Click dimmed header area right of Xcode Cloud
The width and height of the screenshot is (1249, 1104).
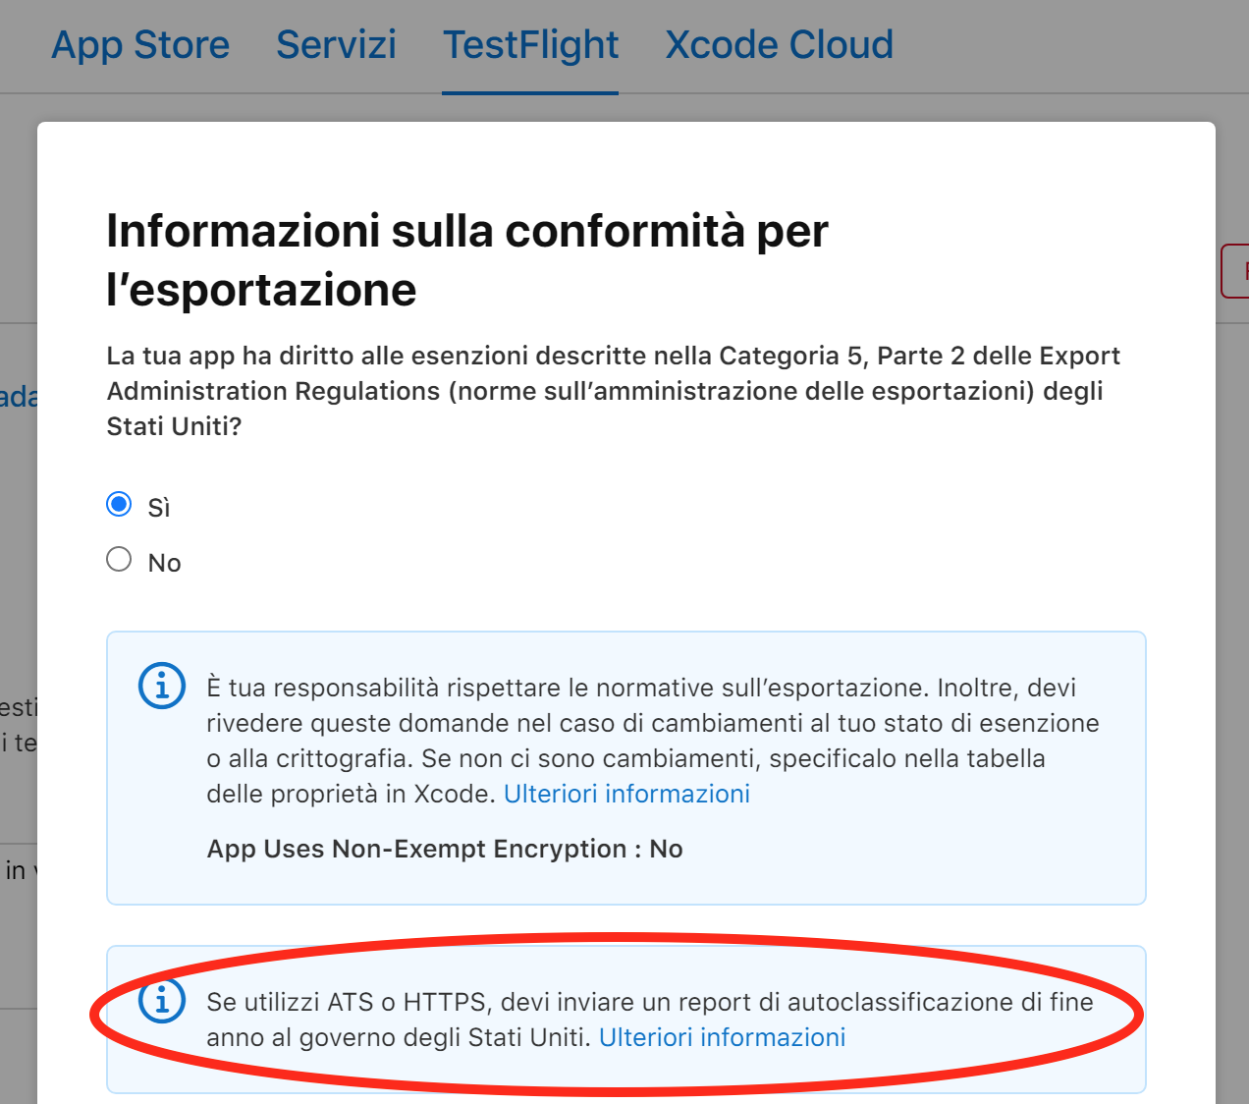pos(1070,45)
